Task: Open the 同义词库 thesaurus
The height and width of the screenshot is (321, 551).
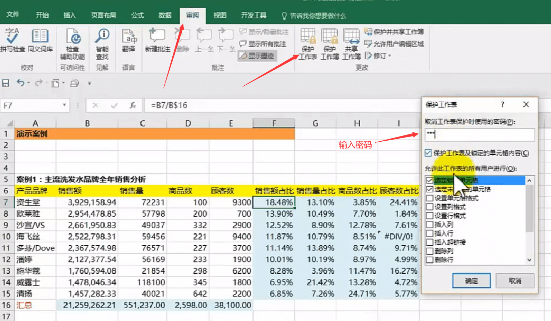Action: [40, 40]
